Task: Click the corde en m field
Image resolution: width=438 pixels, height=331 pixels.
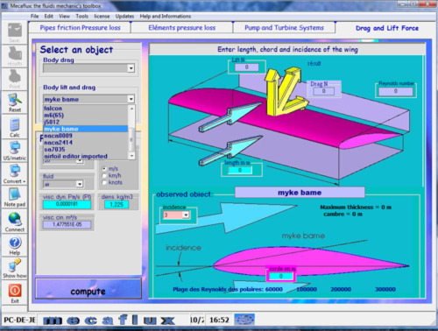Action: tap(280, 276)
